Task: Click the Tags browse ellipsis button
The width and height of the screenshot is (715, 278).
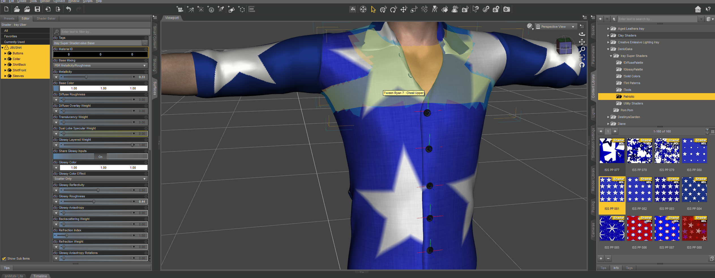Action: 145,43
